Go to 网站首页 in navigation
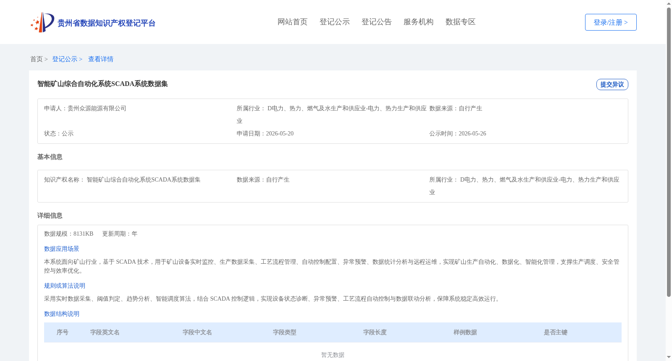 [292, 22]
